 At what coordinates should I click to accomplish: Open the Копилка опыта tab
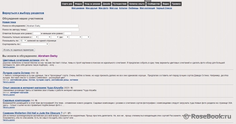coord(137,4)
